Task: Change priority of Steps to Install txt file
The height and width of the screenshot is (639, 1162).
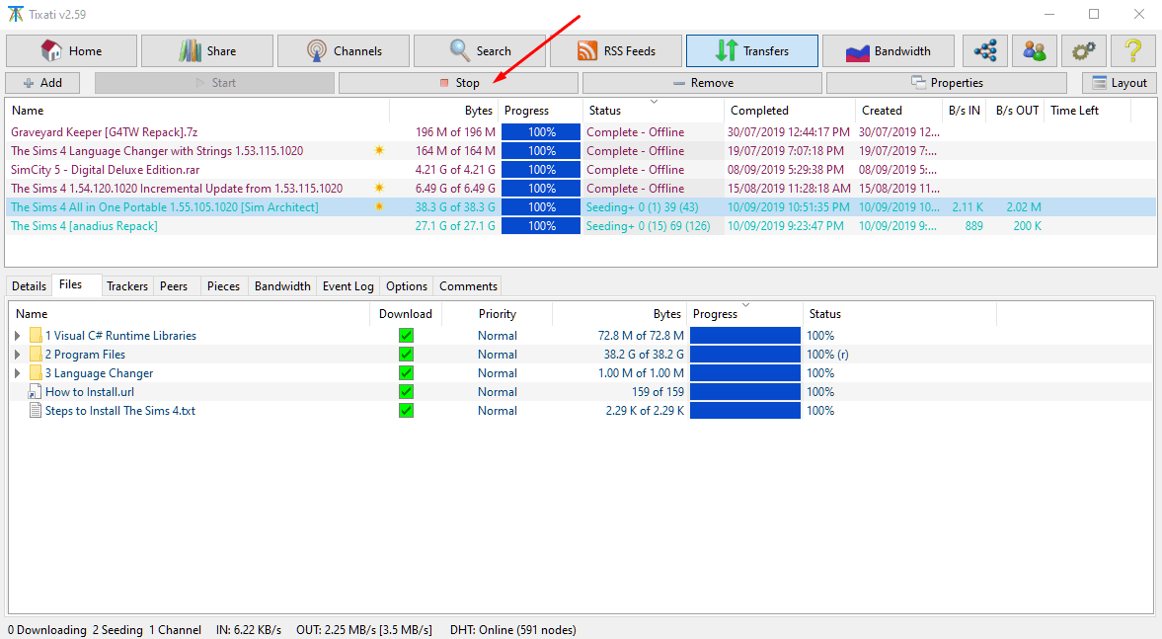Action: point(498,410)
